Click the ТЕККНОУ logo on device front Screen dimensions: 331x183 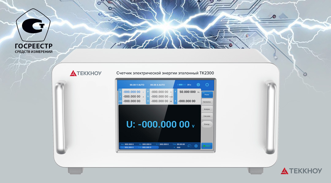coord(86,73)
